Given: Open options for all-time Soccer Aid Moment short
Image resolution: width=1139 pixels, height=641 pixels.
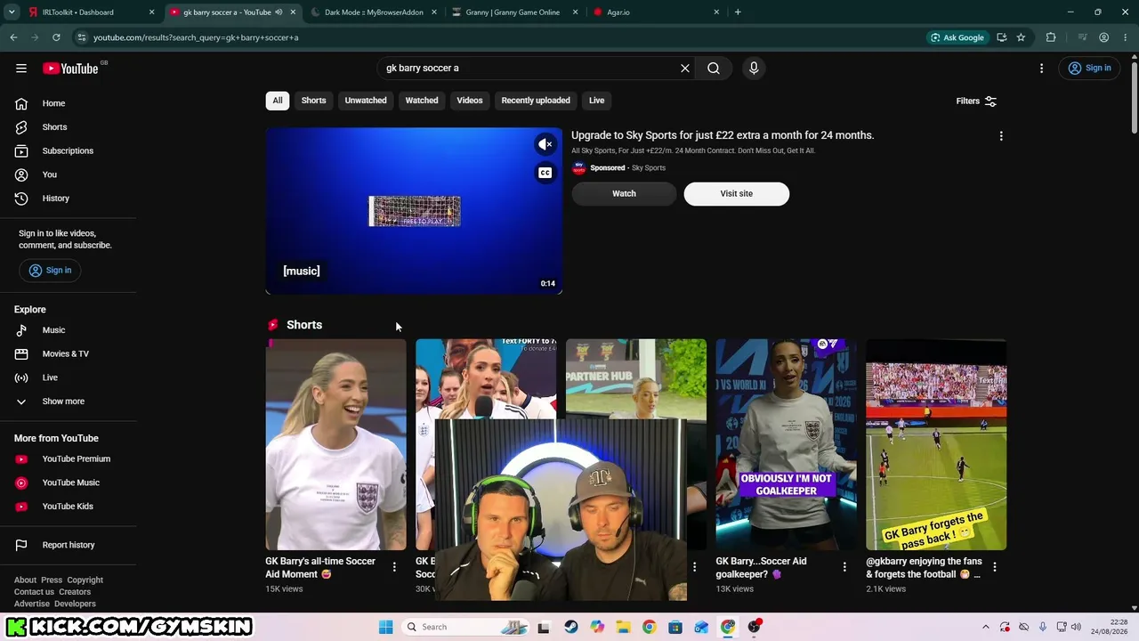Looking at the screenshot, I should pyautogui.click(x=394, y=567).
